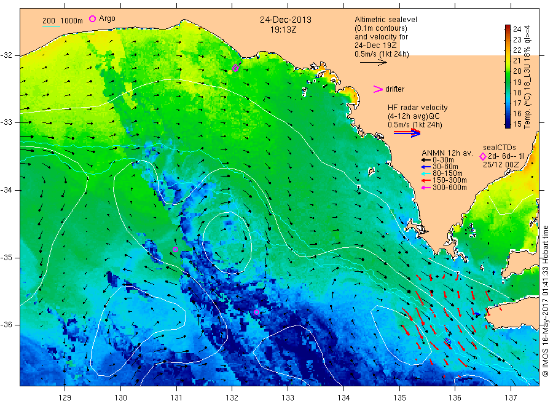Click the longitude axis label 131
The width and height of the screenshot is (553, 406).
(x=176, y=398)
